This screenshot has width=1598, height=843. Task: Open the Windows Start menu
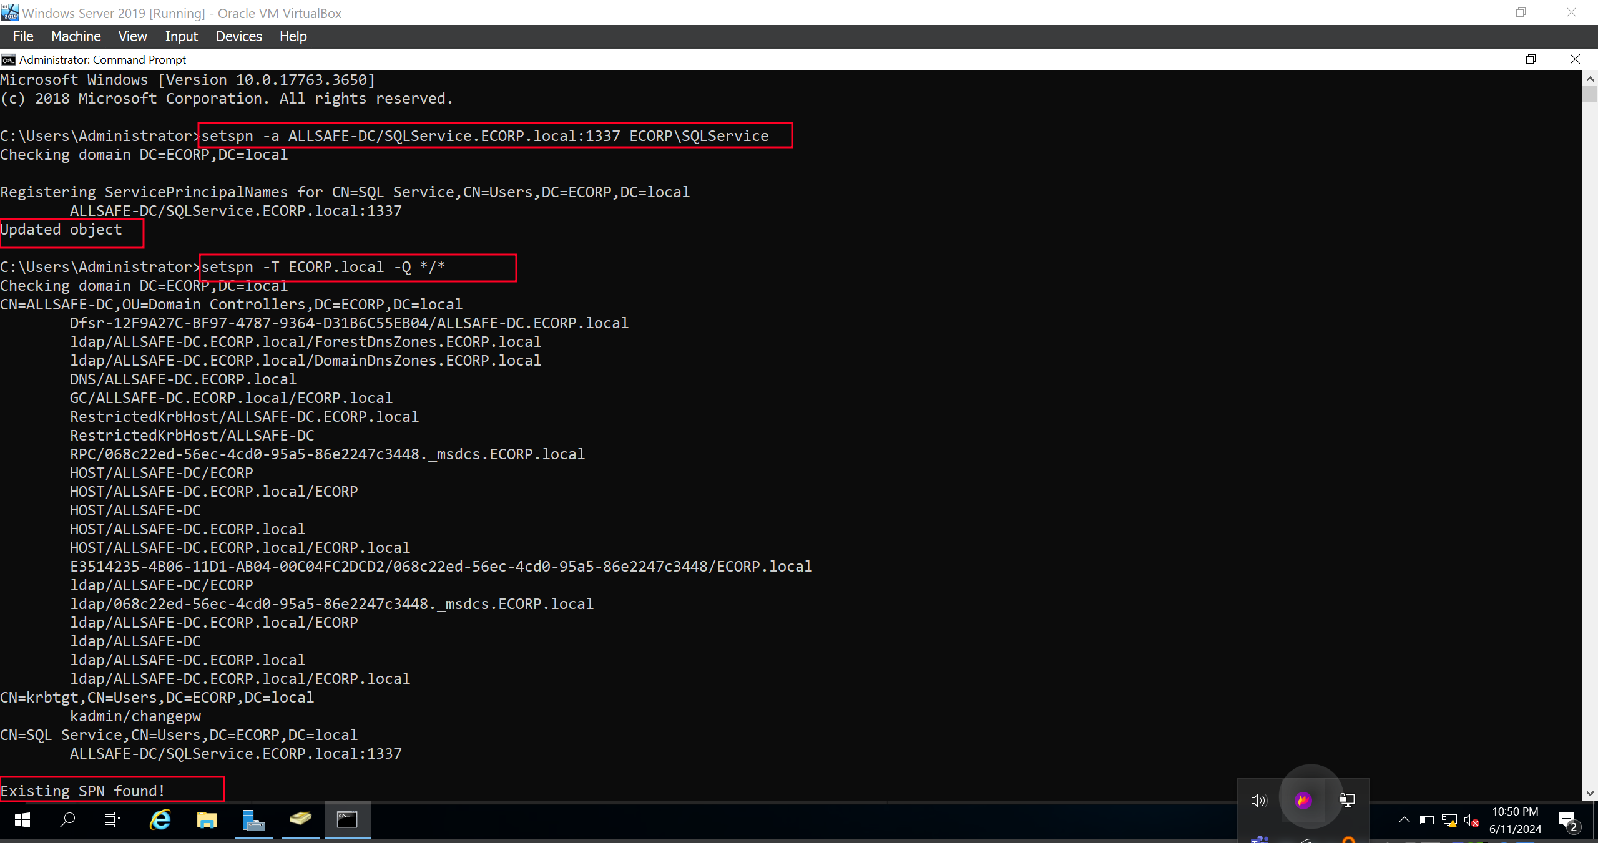point(22,820)
